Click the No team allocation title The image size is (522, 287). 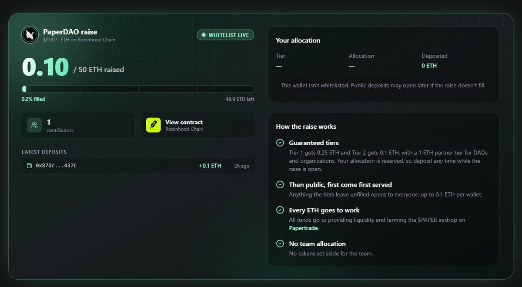[x=318, y=244]
